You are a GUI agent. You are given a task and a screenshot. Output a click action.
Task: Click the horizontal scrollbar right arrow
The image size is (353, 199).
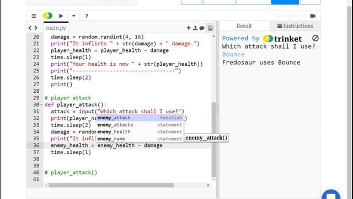point(208,185)
